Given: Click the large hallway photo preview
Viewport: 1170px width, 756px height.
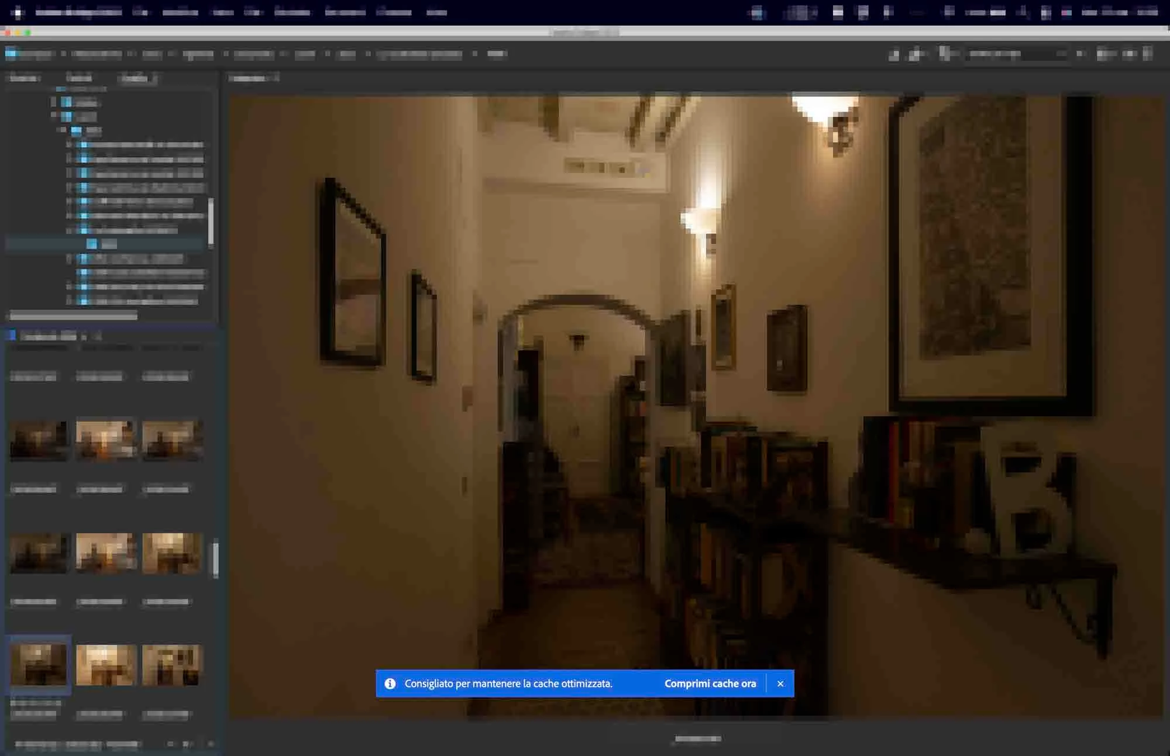Looking at the screenshot, I should pos(696,380).
